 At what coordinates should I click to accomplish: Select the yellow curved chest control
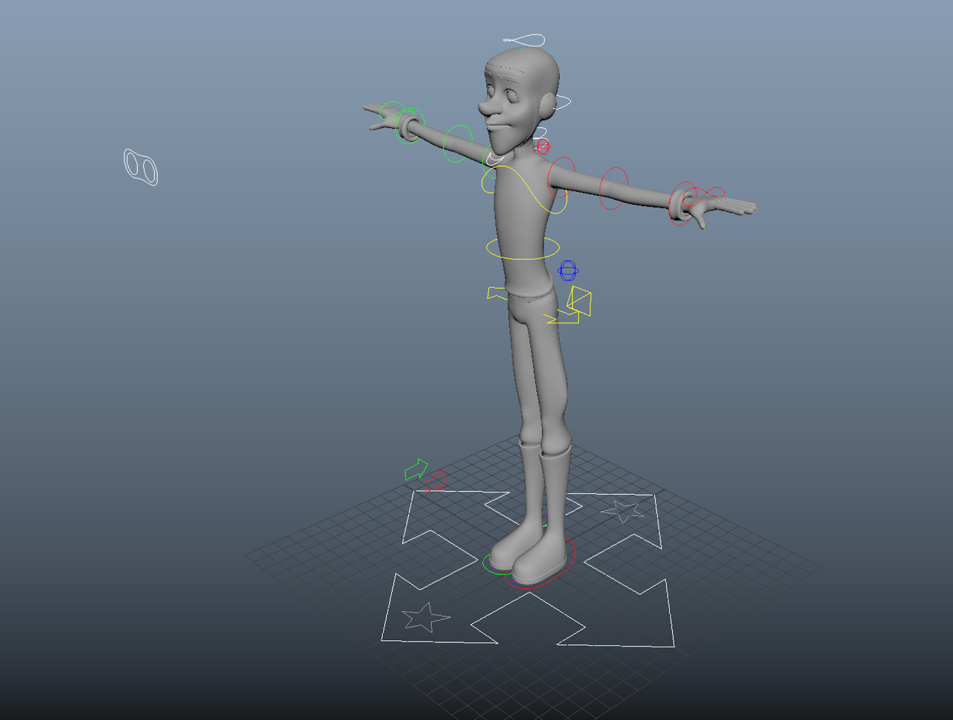coord(525,189)
